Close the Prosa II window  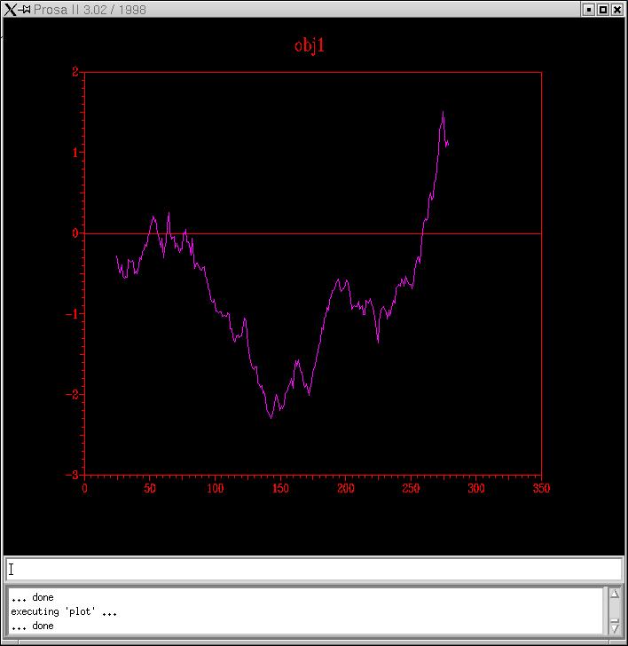(617, 10)
